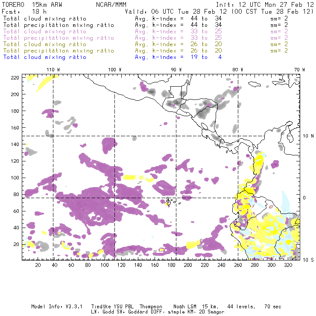Viewport: 316px width, 316px height.
Task: Click the 'Valid: 06 UTC Tue 28 Feb 12' text
Action: [x=176, y=12]
